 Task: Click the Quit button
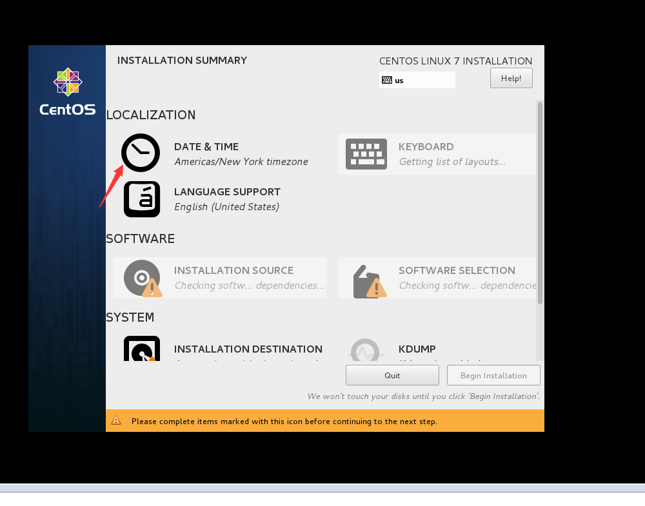(x=392, y=375)
